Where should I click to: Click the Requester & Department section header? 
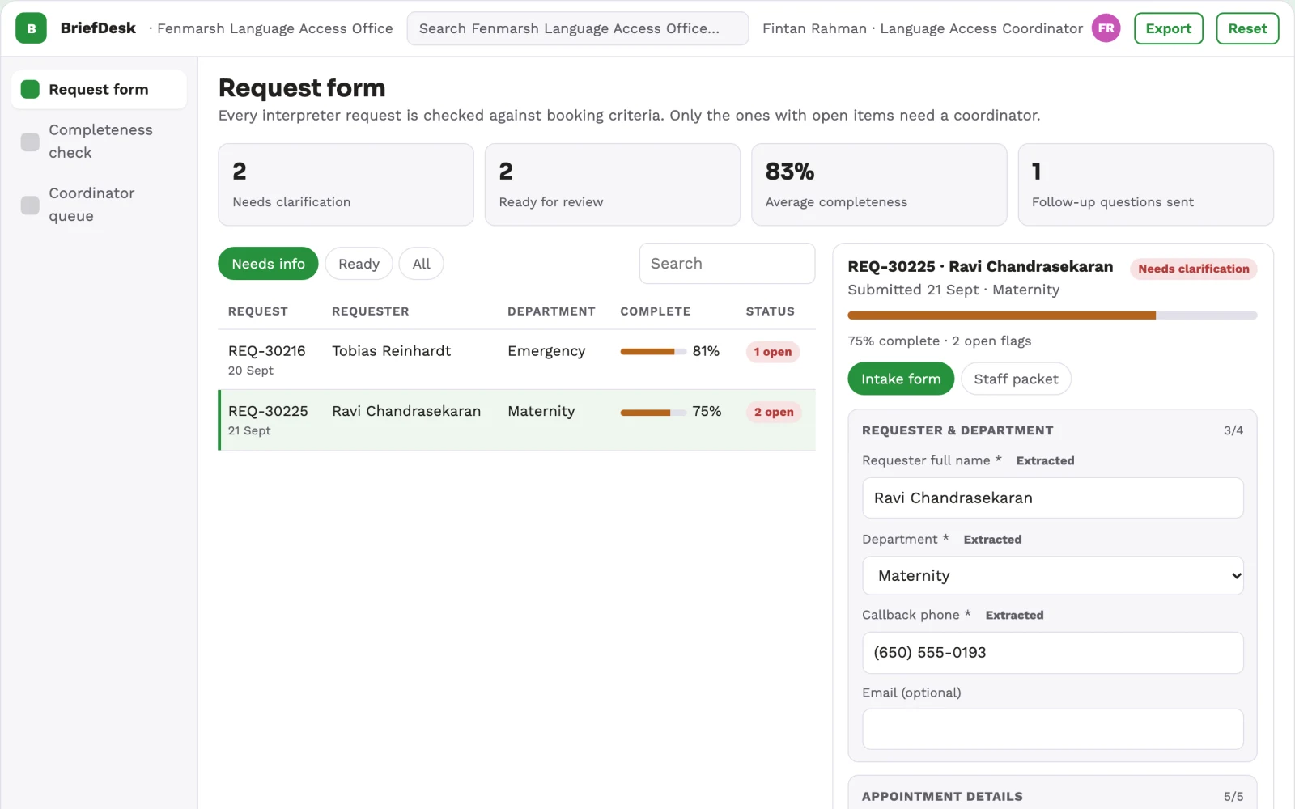(x=957, y=430)
